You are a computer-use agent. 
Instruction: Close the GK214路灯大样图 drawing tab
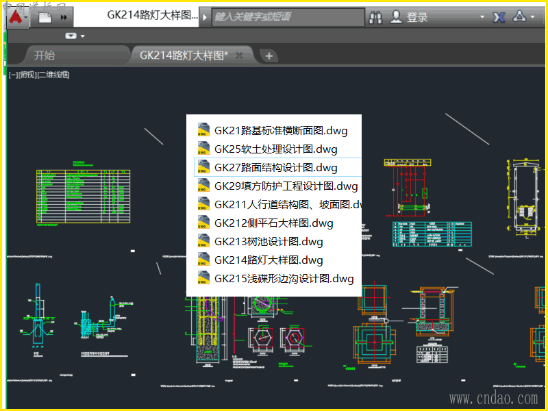tap(239, 55)
